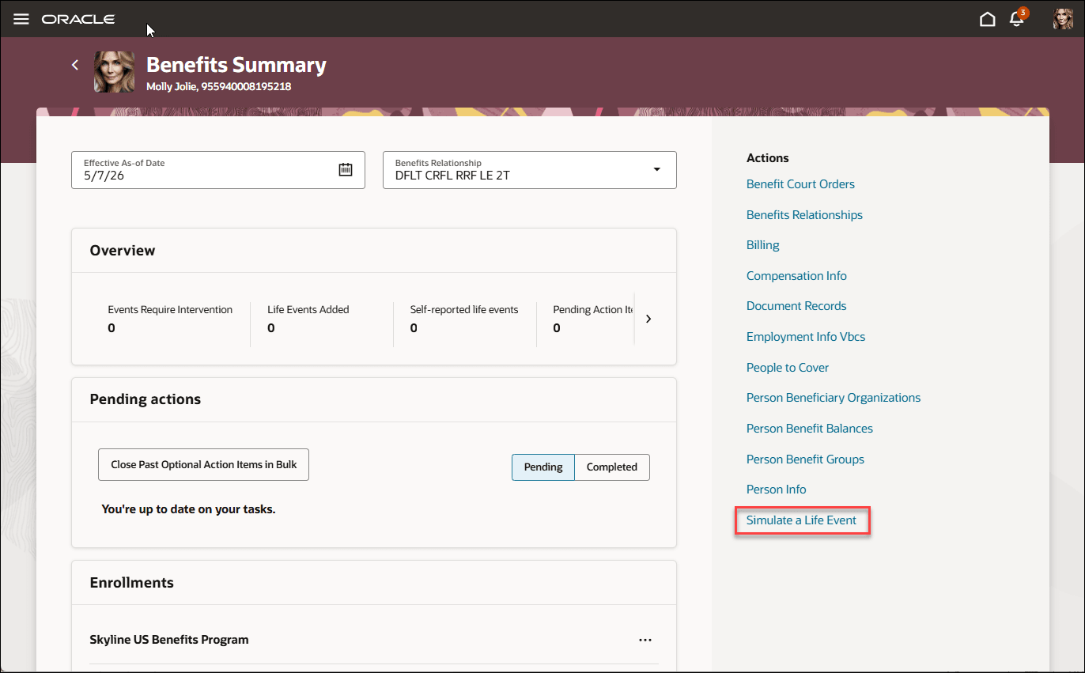Open Person Beneficiary Organizations link
The height and width of the screenshot is (673, 1085).
[834, 398]
